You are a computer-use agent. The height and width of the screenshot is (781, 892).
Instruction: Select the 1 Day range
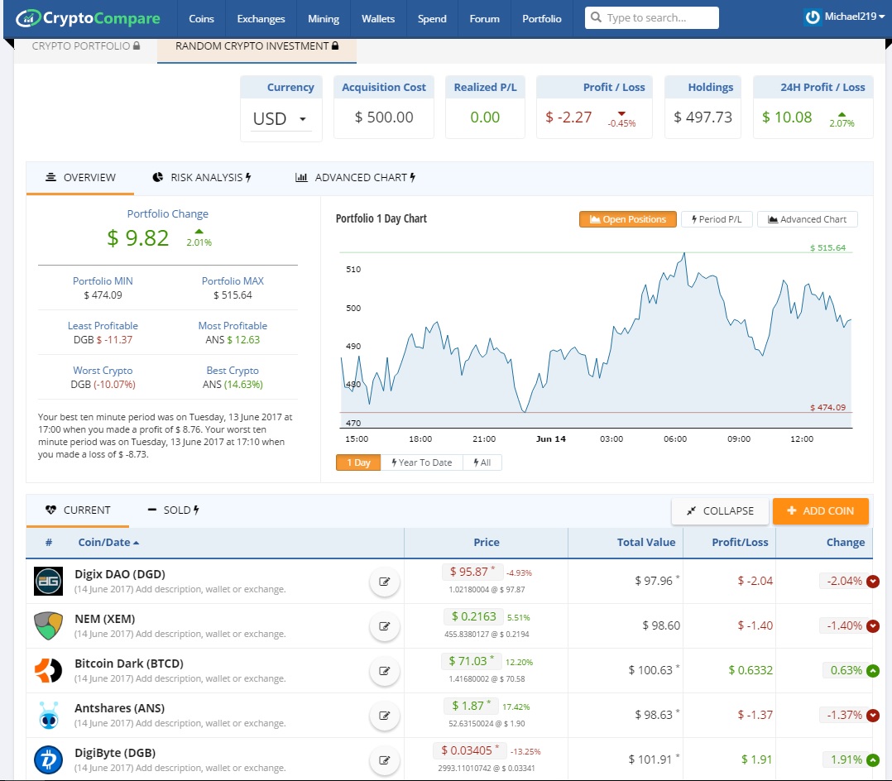point(358,462)
